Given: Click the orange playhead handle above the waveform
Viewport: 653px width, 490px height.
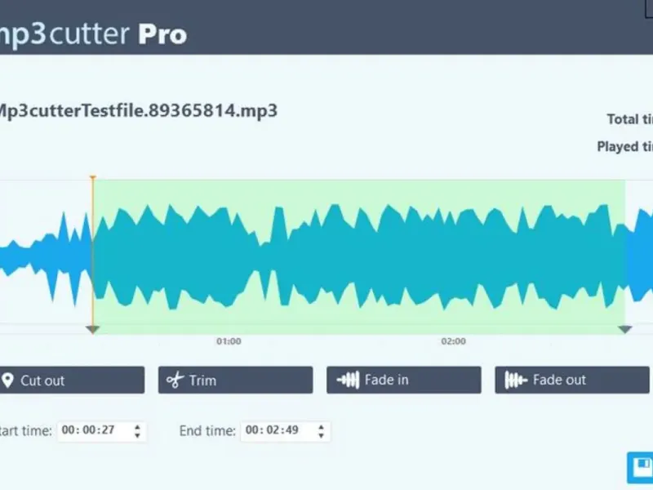Looking at the screenshot, I should coord(93,177).
